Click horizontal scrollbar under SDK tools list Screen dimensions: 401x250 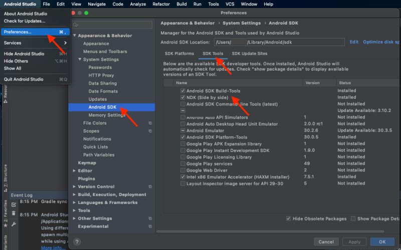(270, 231)
